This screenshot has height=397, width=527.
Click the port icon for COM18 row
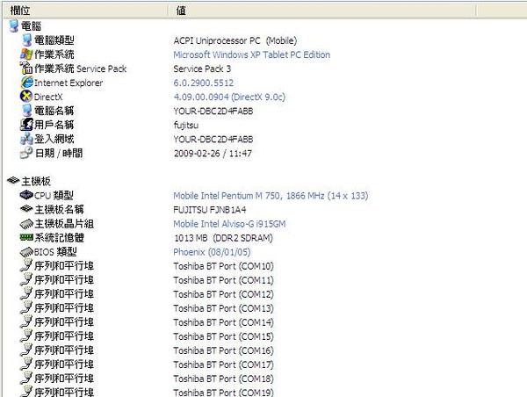point(26,379)
